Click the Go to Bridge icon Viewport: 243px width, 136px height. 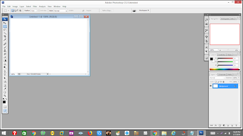(x=134, y=11)
